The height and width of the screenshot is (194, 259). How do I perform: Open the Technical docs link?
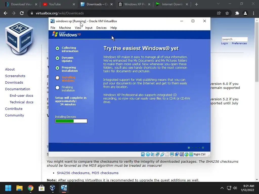(x=21, y=102)
